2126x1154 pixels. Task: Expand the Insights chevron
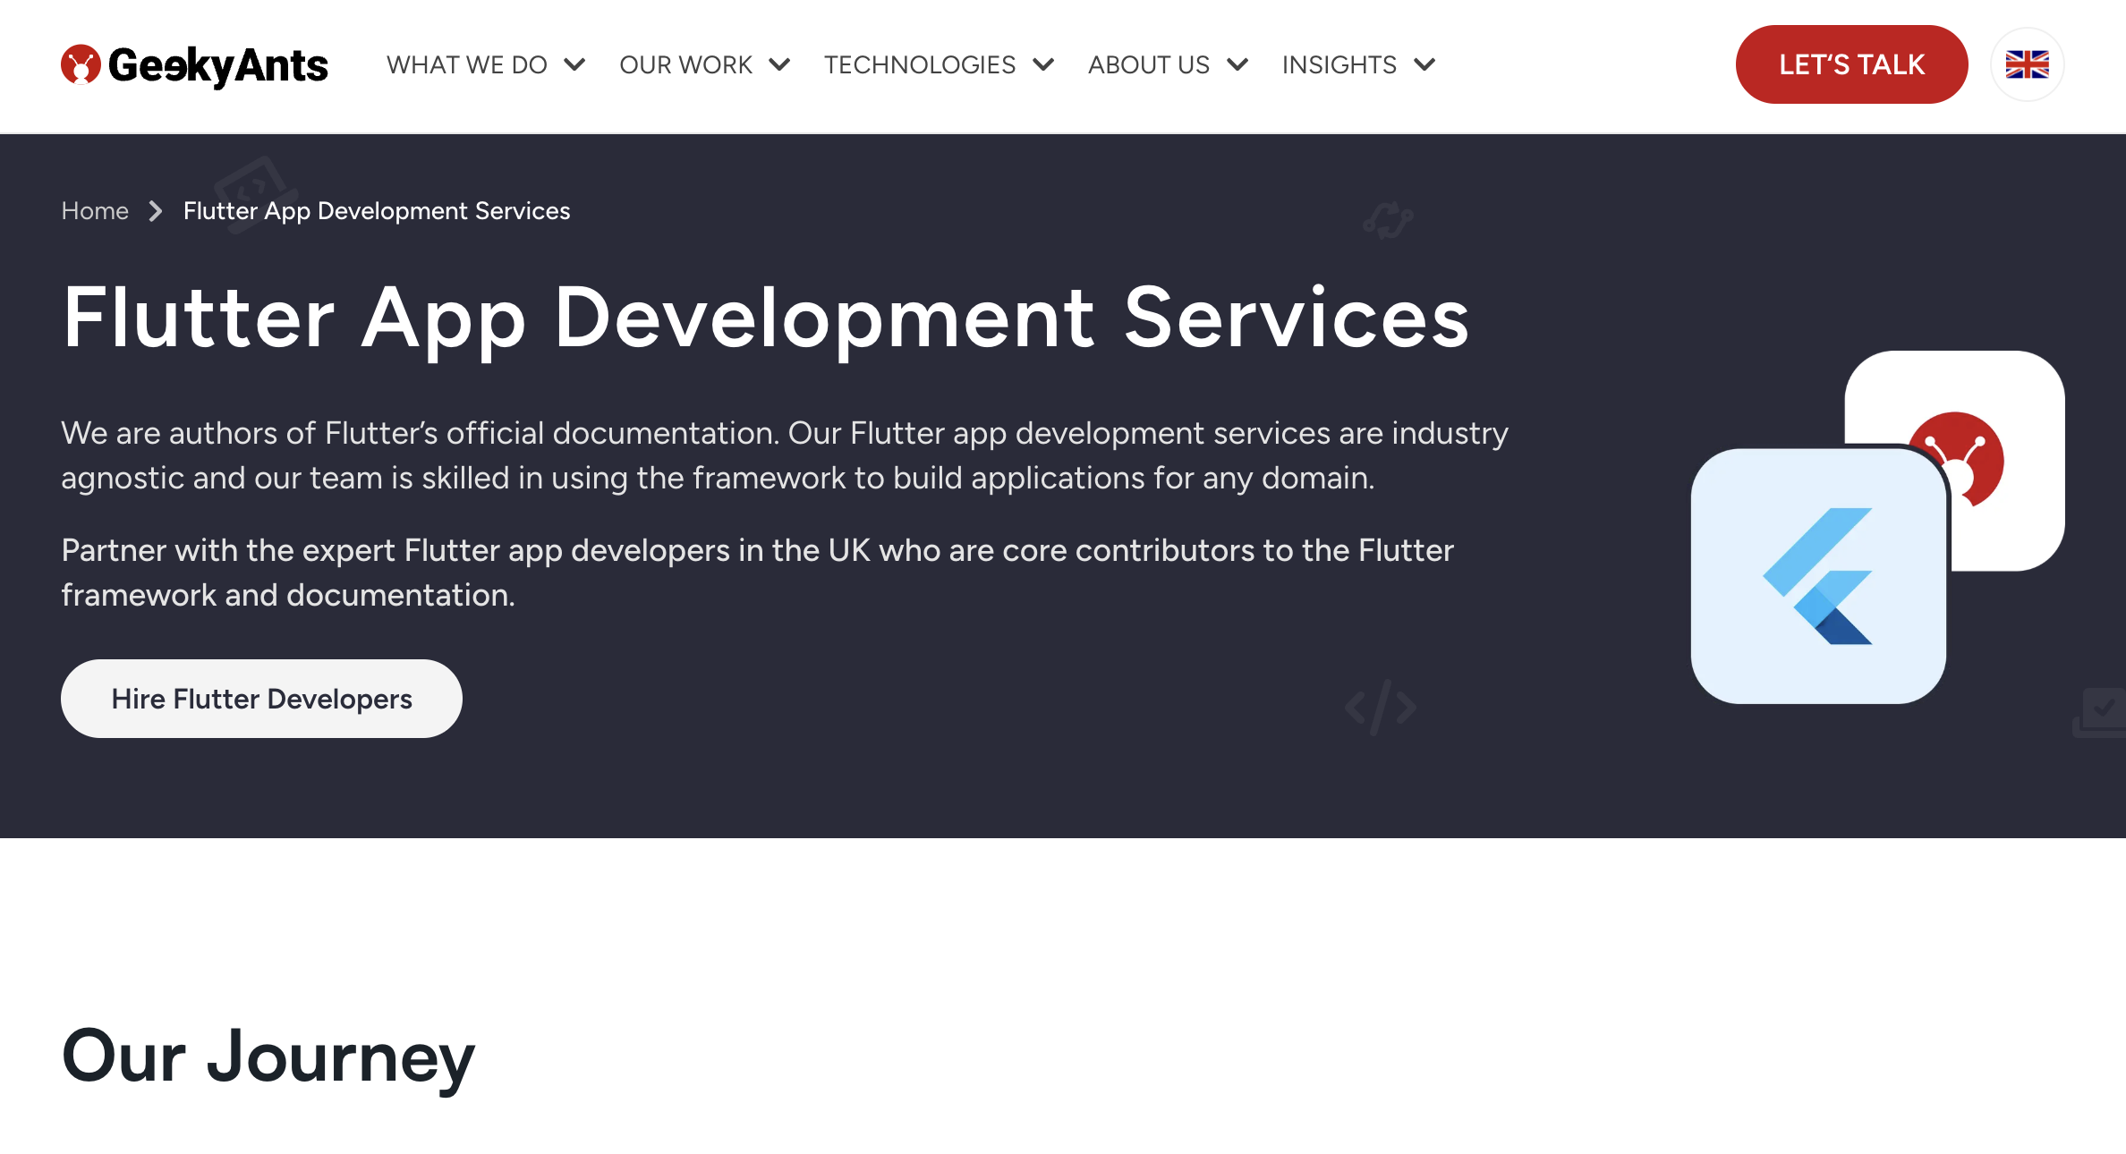(1424, 64)
